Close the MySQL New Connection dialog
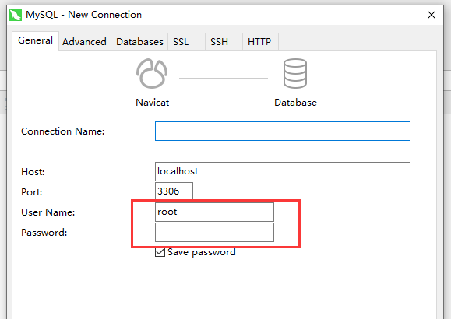The width and height of the screenshot is (451, 319). click(432, 15)
